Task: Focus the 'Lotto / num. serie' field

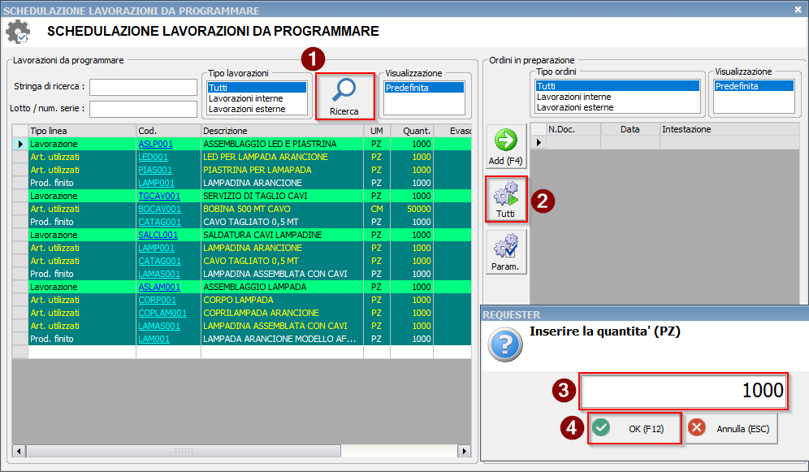Action: 143,109
